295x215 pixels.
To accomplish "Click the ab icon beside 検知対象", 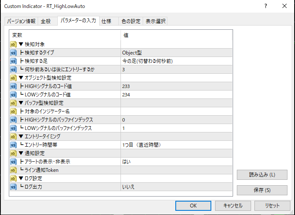I will (x=13, y=44).
